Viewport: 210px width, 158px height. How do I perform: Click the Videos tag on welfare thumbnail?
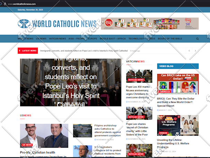(x=163, y=133)
